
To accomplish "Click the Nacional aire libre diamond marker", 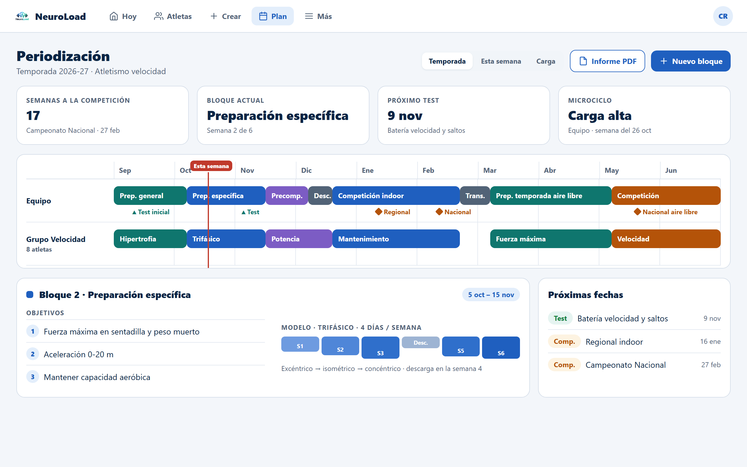I will [x=637, y=212].
